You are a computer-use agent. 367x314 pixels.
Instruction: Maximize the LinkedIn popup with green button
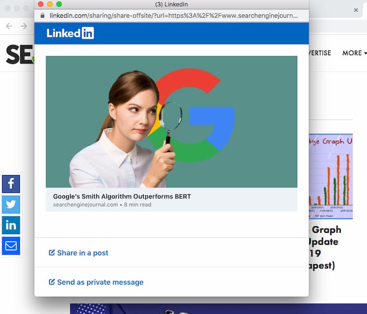[x=59, y=4]
